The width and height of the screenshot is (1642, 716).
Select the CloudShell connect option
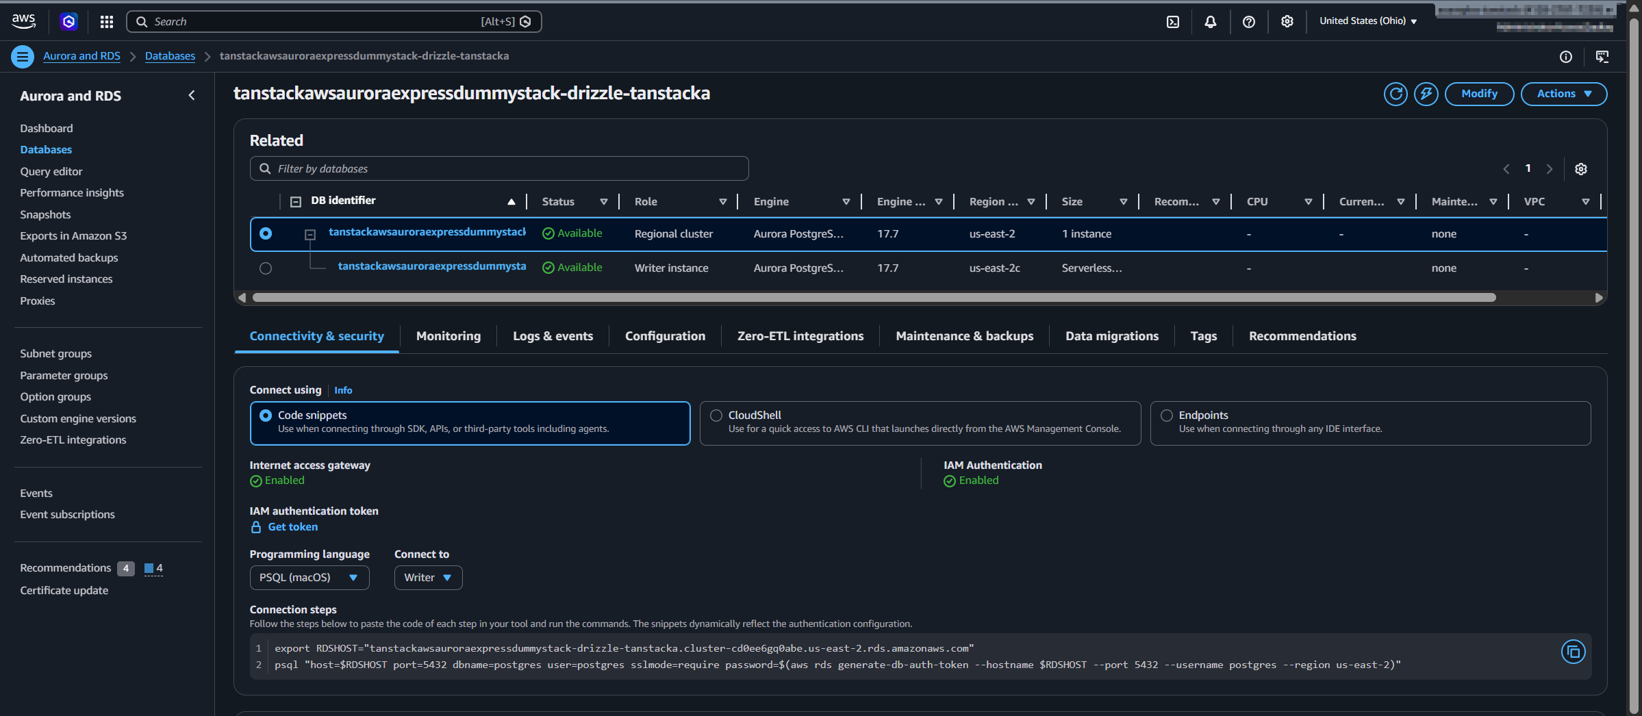[x=716, y=415]
